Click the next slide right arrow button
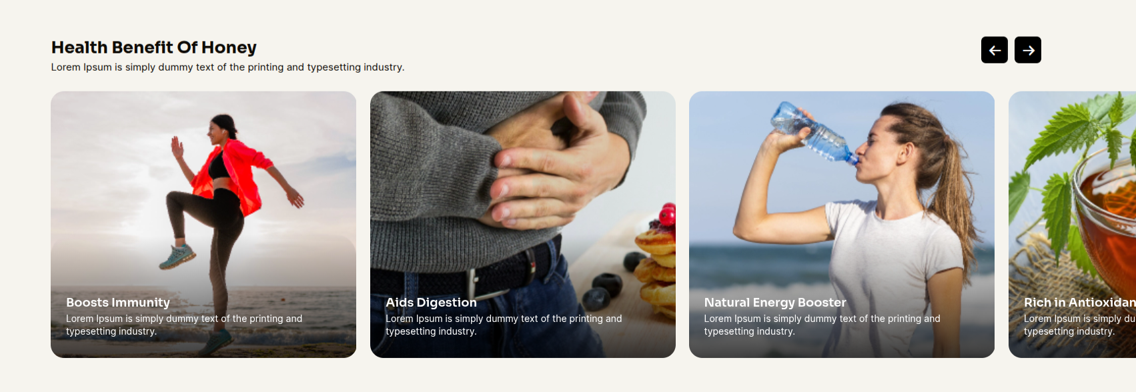The width and height of the screenshot is (1136, 392). point(1027,50)
